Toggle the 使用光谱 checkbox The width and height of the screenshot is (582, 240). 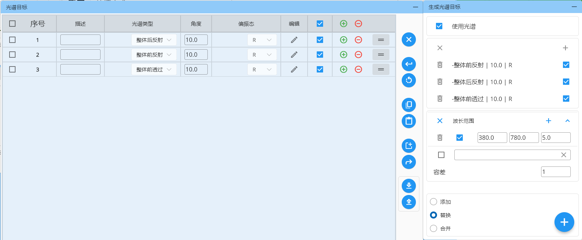[439, 26]
